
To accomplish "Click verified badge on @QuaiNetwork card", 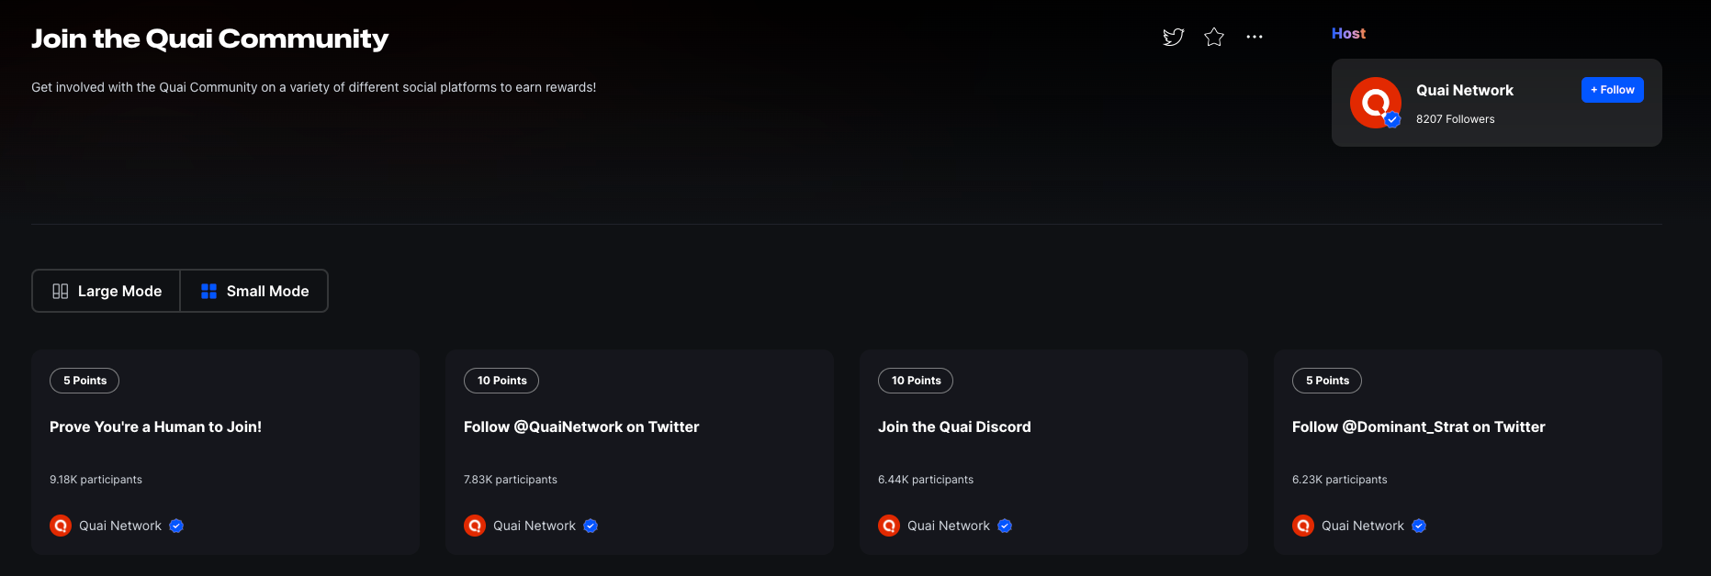I will [591, 526].
